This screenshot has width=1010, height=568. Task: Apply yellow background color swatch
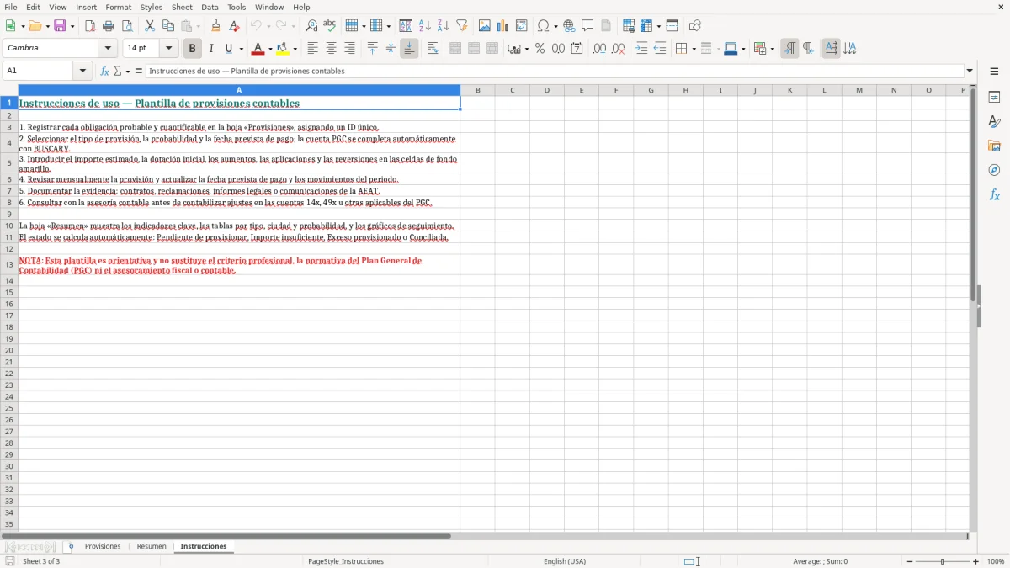[x=284, y=49]
